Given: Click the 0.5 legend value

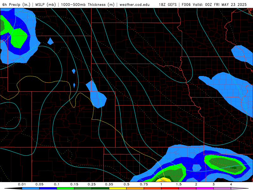Looking at the screenshot, I should 126,184.
